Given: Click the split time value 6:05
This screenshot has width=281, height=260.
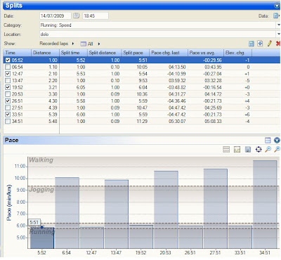Looking at the screenshot, I should [x=81, y=87].
